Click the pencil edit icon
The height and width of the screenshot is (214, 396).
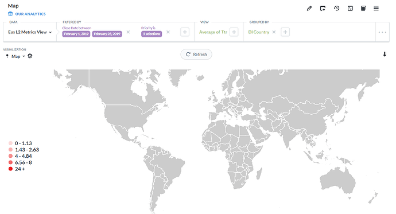click(309, 9)
